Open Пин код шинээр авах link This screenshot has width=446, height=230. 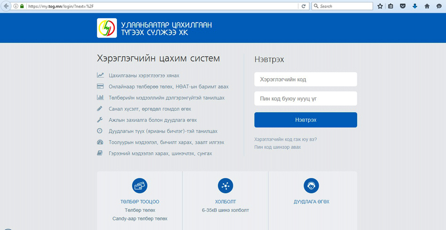coord(278,147)
